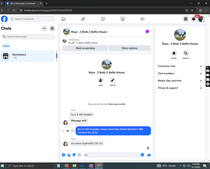Reload the page with browser refresh
210x169 pixels.
click(x=14, y=10)
